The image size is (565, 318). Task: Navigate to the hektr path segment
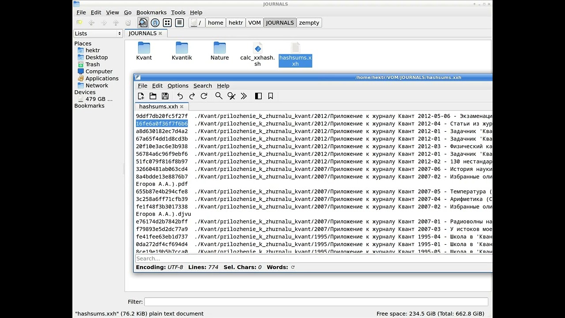coord(236,23)
